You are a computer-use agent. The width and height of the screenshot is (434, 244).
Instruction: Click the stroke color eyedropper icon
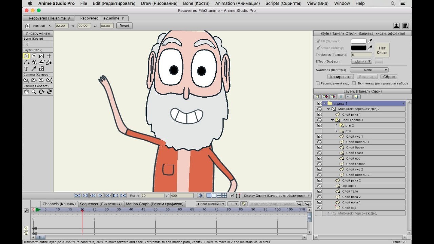(370, 48)
